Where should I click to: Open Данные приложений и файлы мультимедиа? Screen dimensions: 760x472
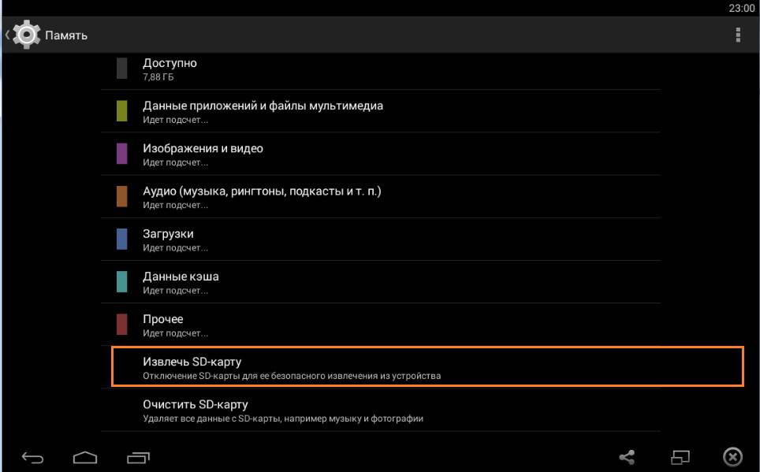tap(381, 111)
